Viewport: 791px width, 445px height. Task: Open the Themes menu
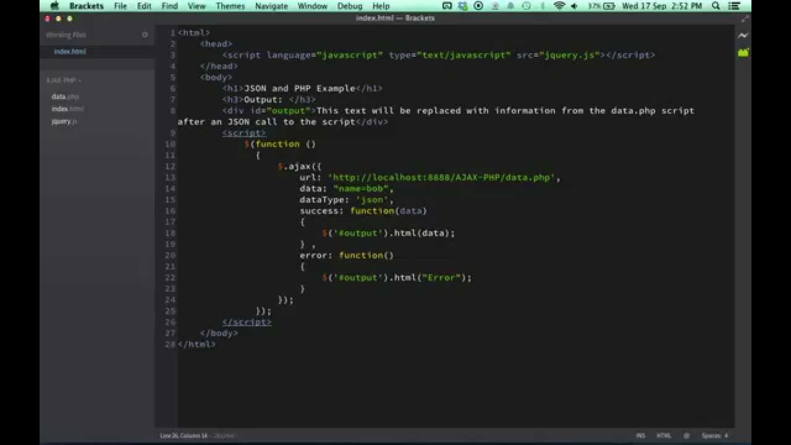[x=230, y=6]
